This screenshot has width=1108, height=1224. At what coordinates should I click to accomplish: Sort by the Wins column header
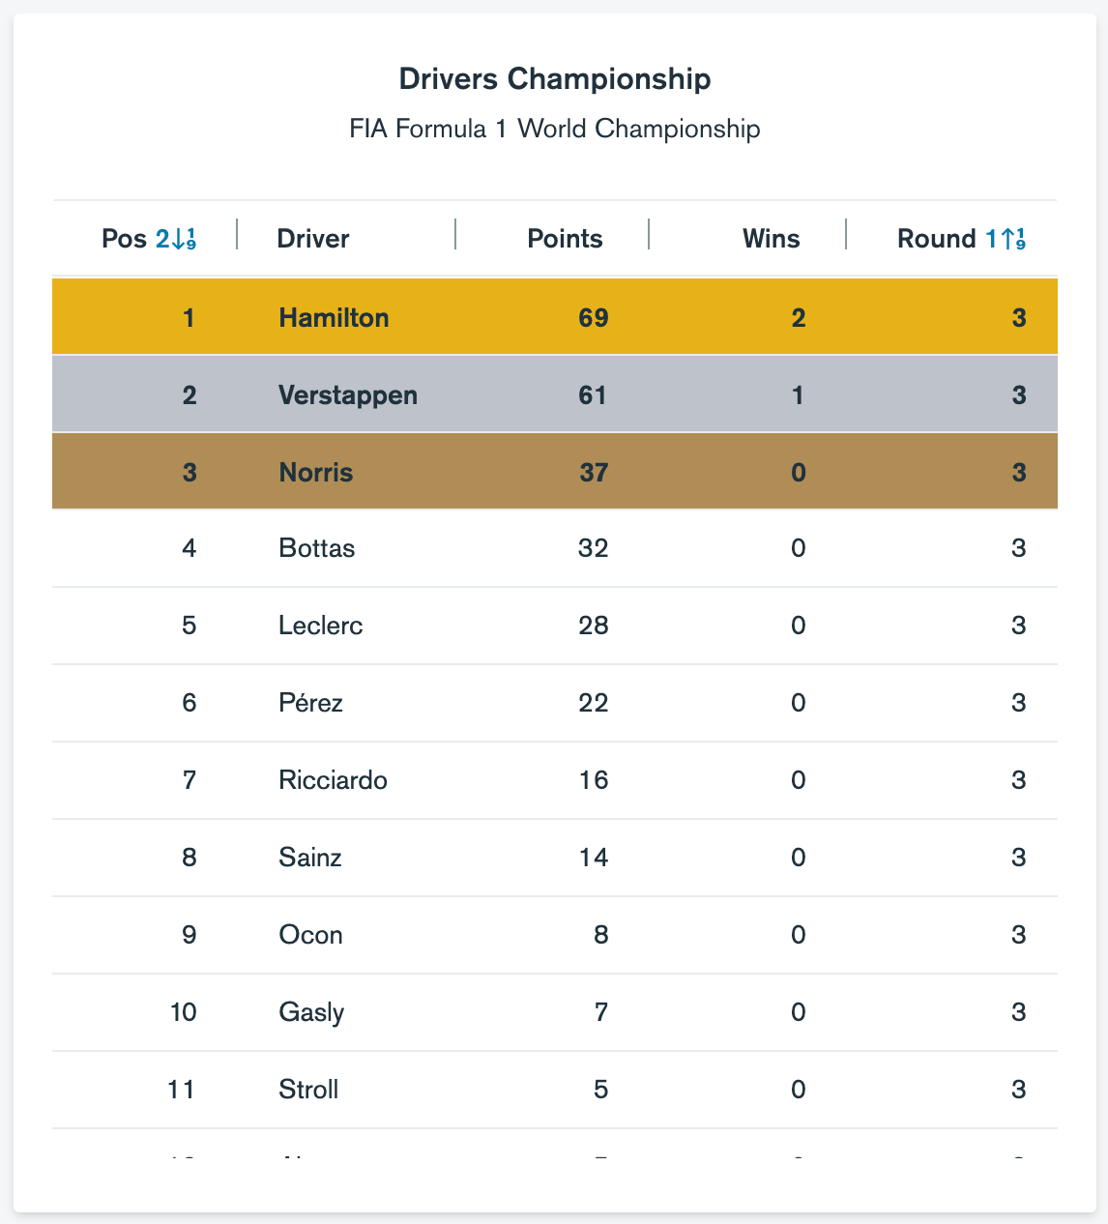[771, 239]
